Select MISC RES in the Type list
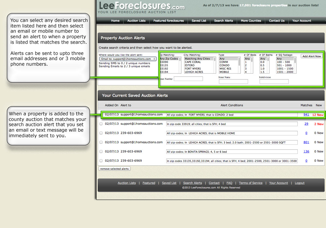 [225, 69]
